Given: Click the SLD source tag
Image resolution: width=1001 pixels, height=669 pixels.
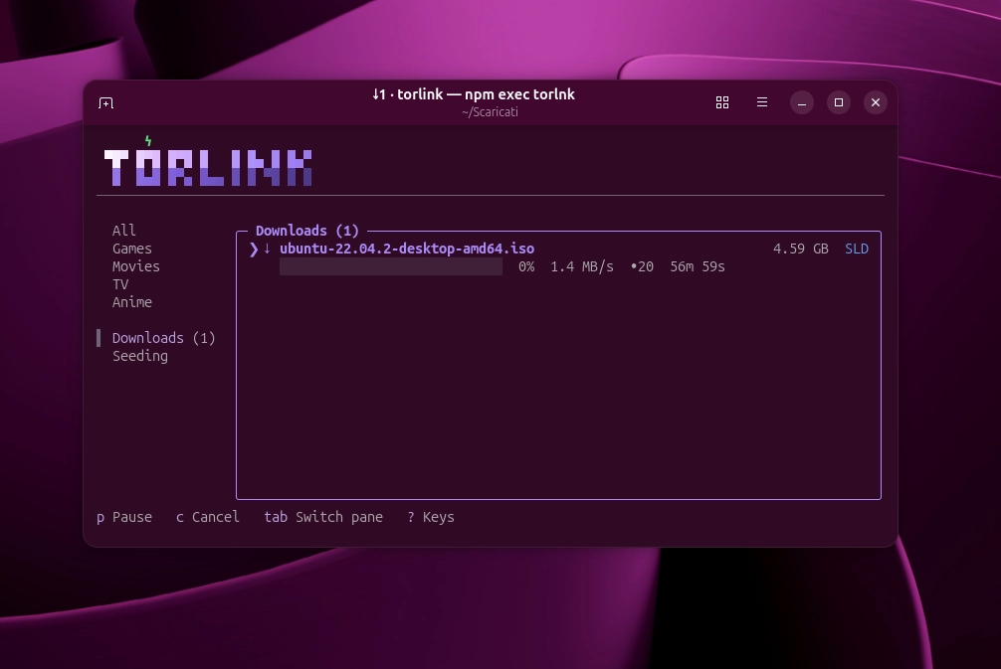Looking at the screenshot, I should pyautogui.click(x=857, y=249).
